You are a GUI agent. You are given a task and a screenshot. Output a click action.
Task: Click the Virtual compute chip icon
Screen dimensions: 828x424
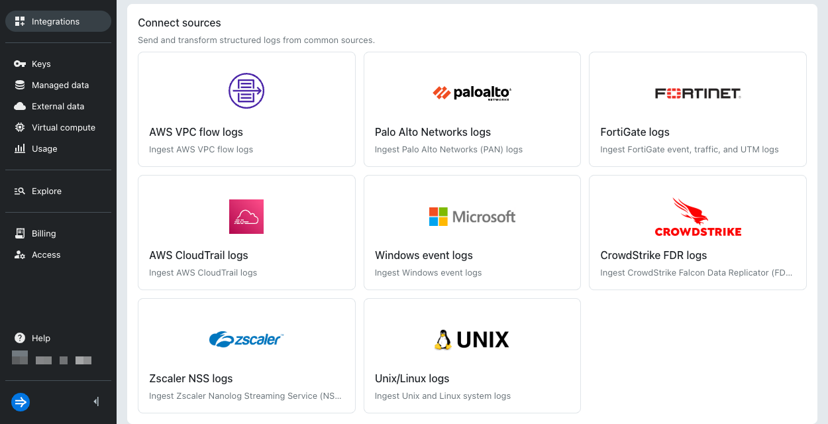coord(20,127)
